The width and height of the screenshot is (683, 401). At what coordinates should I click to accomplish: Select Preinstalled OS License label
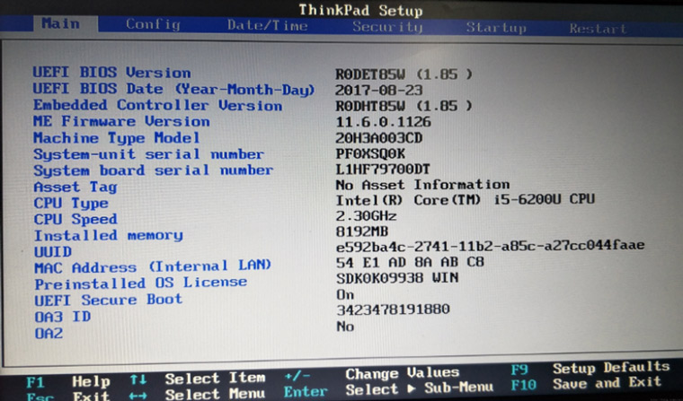click(x=141, y=283)
